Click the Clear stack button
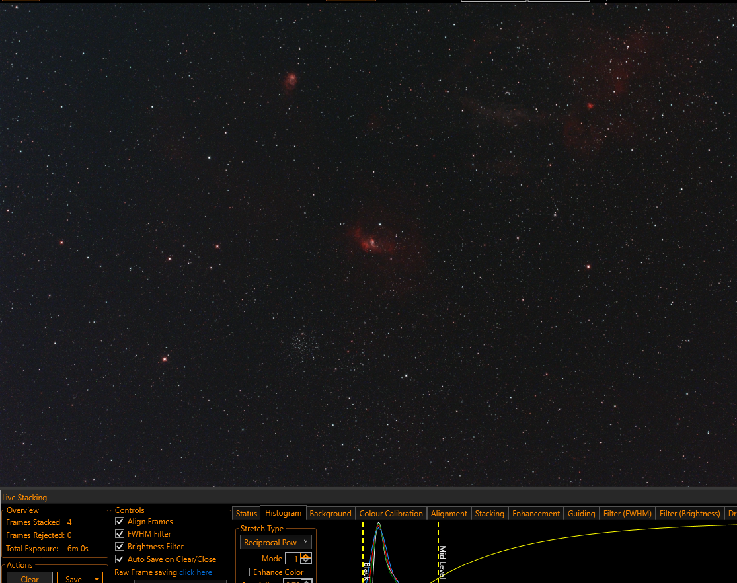Viewport: 737px width, 583px height. pyautogui.click(x=30, y=579)
